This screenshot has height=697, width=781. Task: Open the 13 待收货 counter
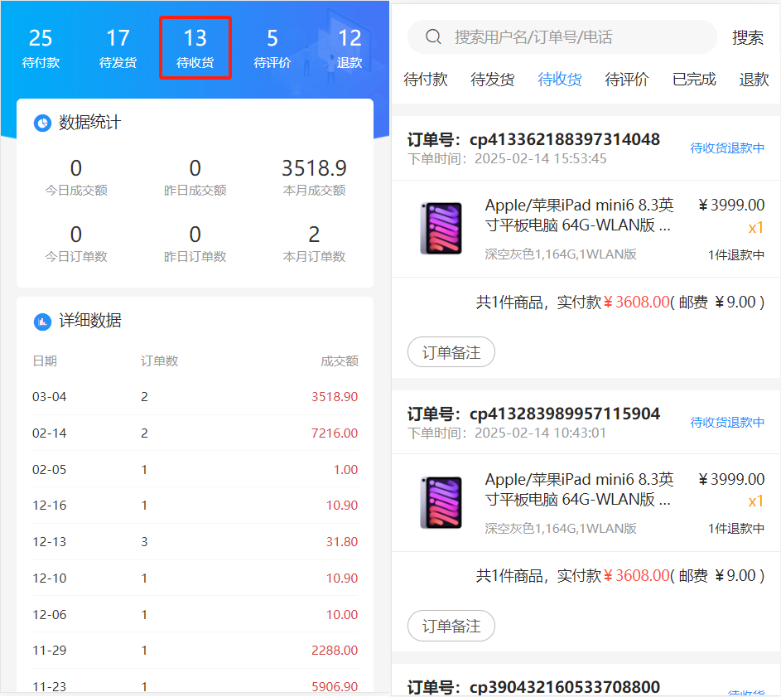[x=195, y=48]
